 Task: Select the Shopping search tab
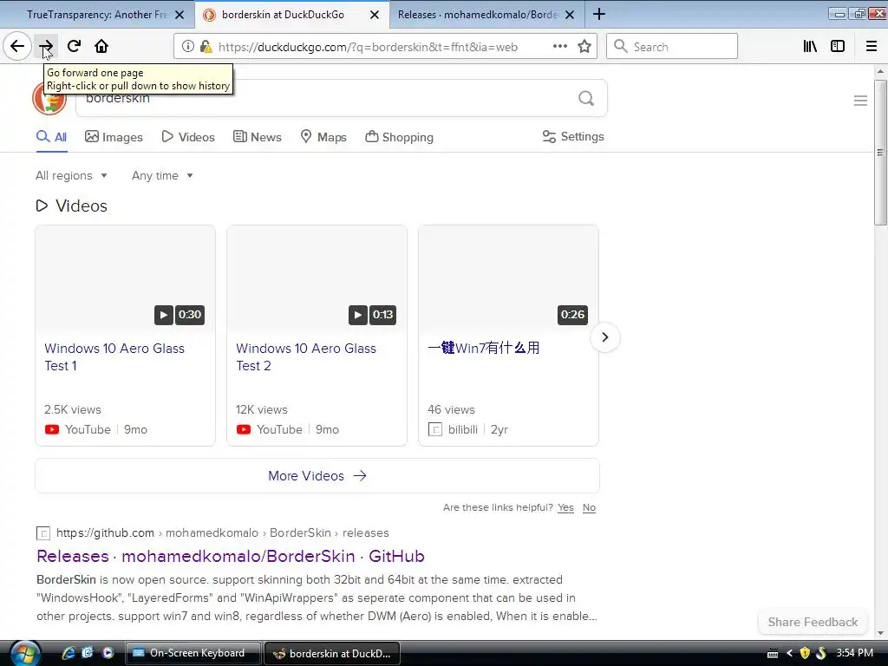pyautogui.click(x=399, y=137)
